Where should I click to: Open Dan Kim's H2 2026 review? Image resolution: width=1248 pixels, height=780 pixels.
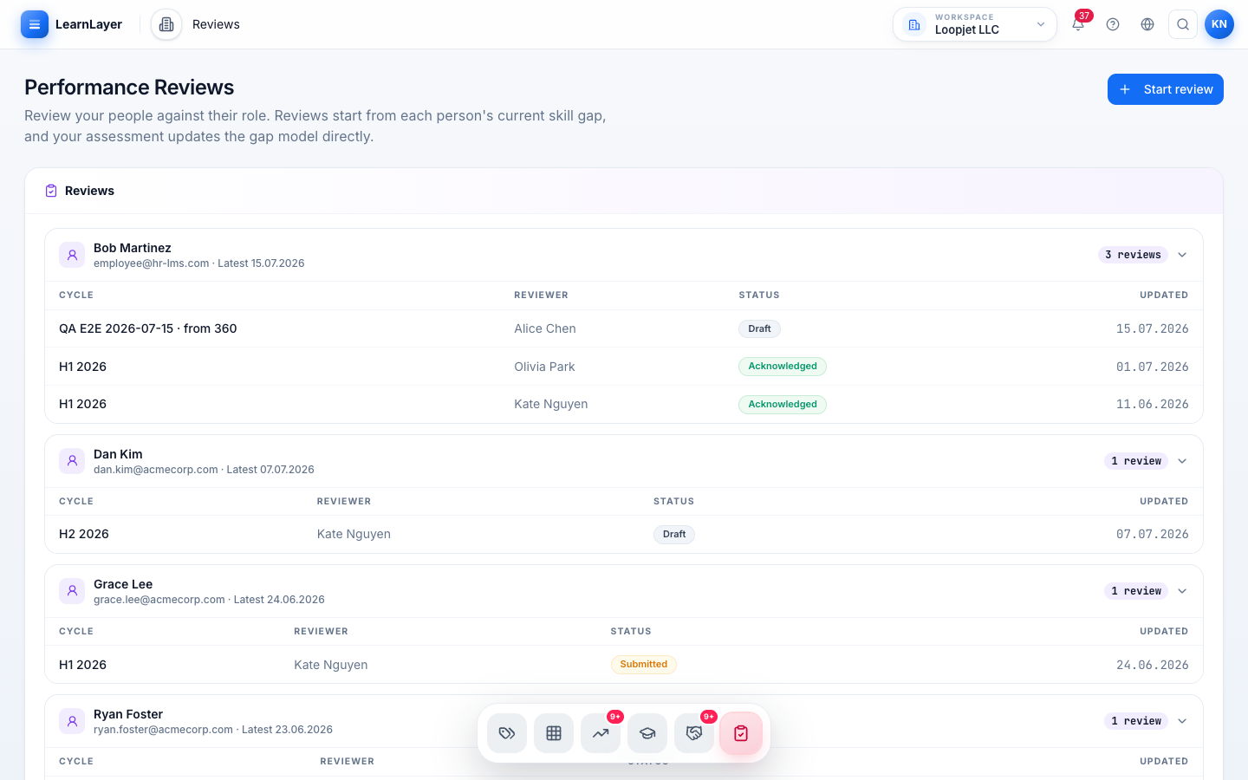[624, 534]
